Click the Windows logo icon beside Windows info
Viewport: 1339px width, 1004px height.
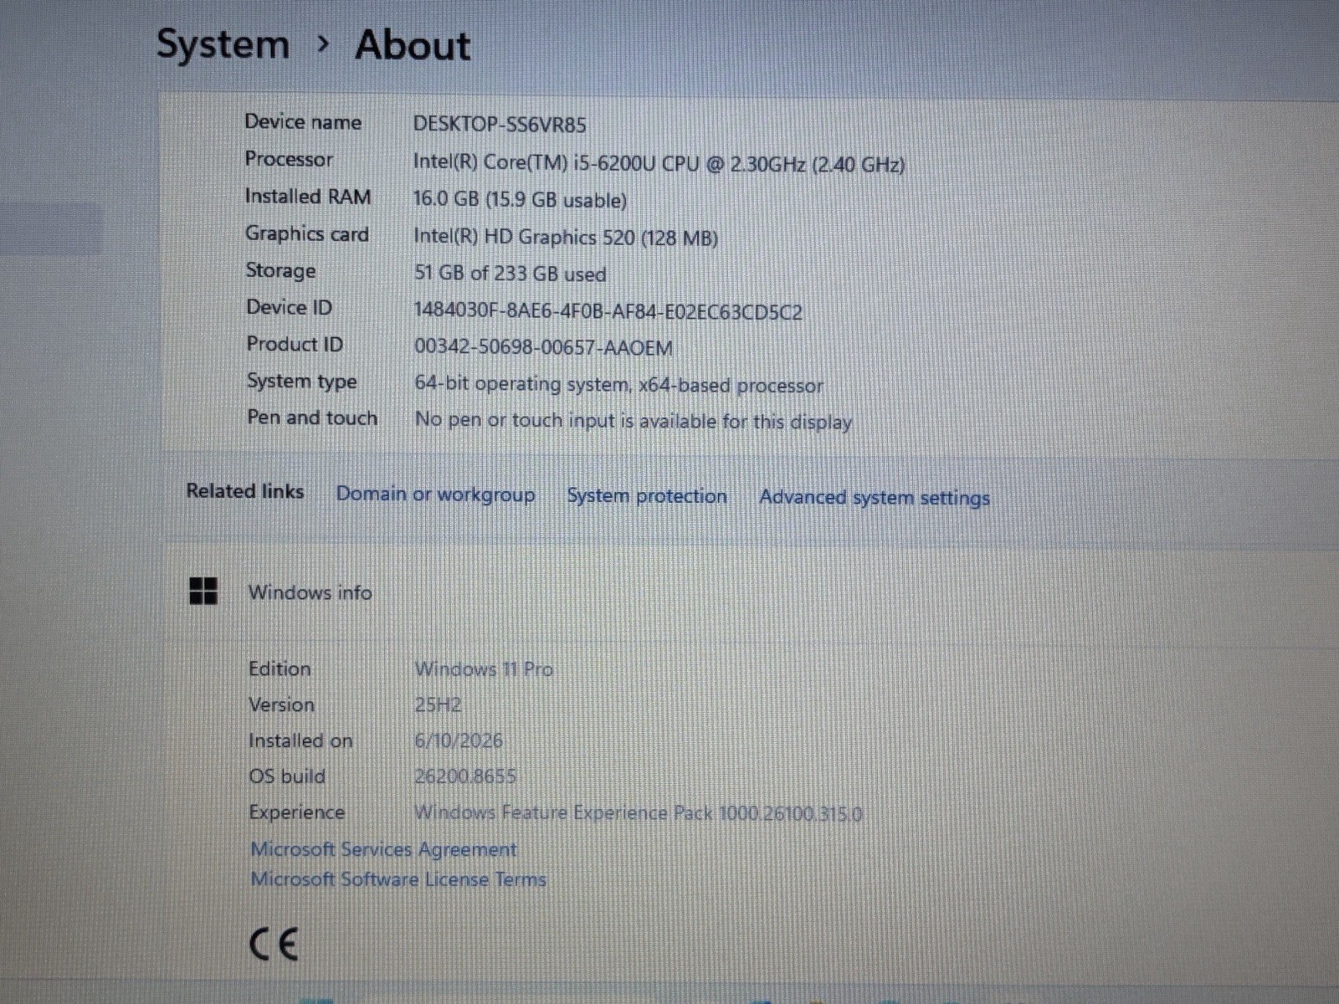tap(203, 591)
